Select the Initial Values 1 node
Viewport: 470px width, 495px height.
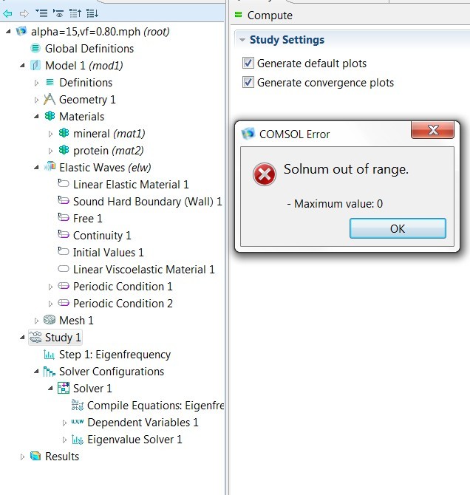point(109,253)
